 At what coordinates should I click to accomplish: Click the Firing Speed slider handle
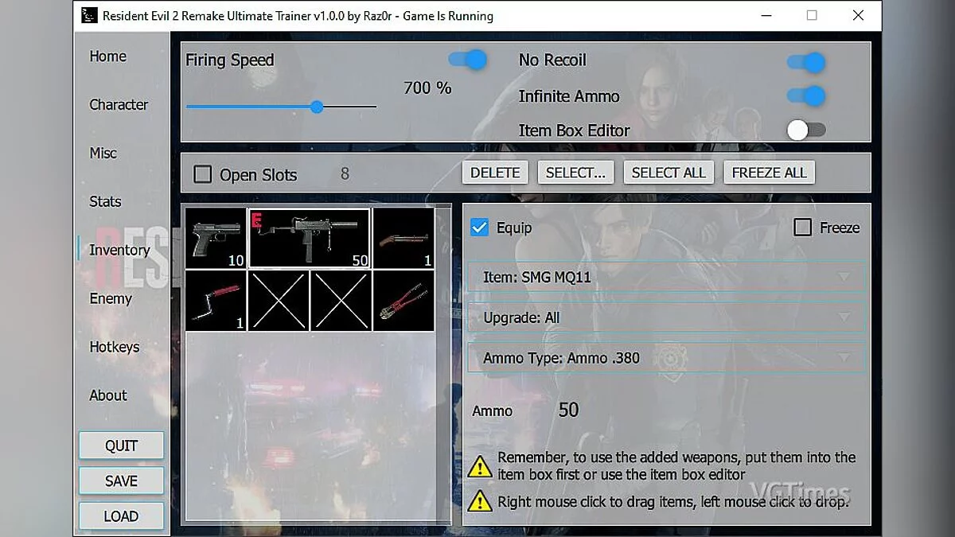[x=317, y=107]
